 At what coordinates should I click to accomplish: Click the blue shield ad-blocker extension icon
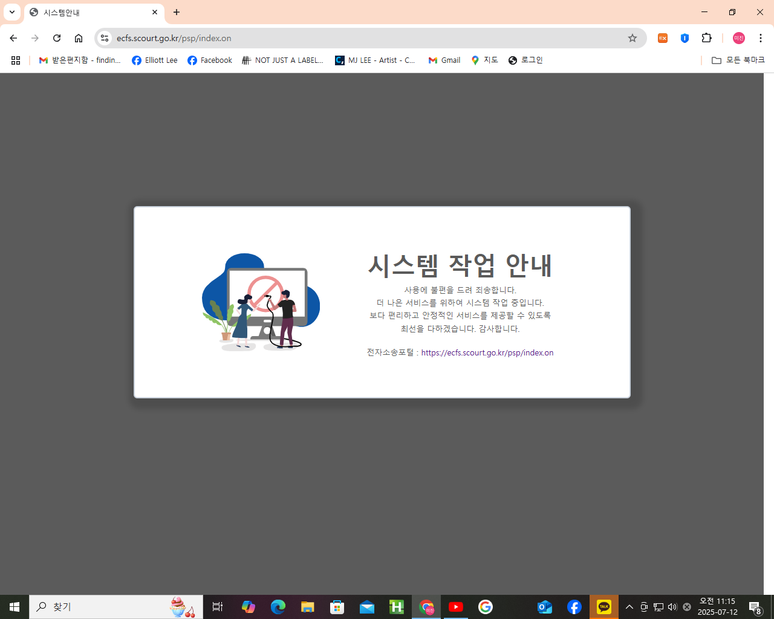click(685, 37)
